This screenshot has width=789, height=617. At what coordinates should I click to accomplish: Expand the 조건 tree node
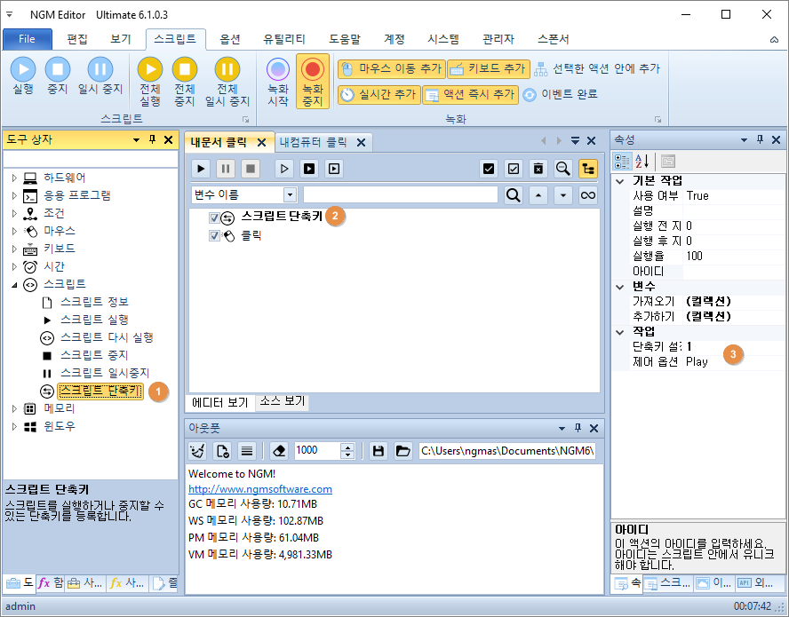pos(14,213)
